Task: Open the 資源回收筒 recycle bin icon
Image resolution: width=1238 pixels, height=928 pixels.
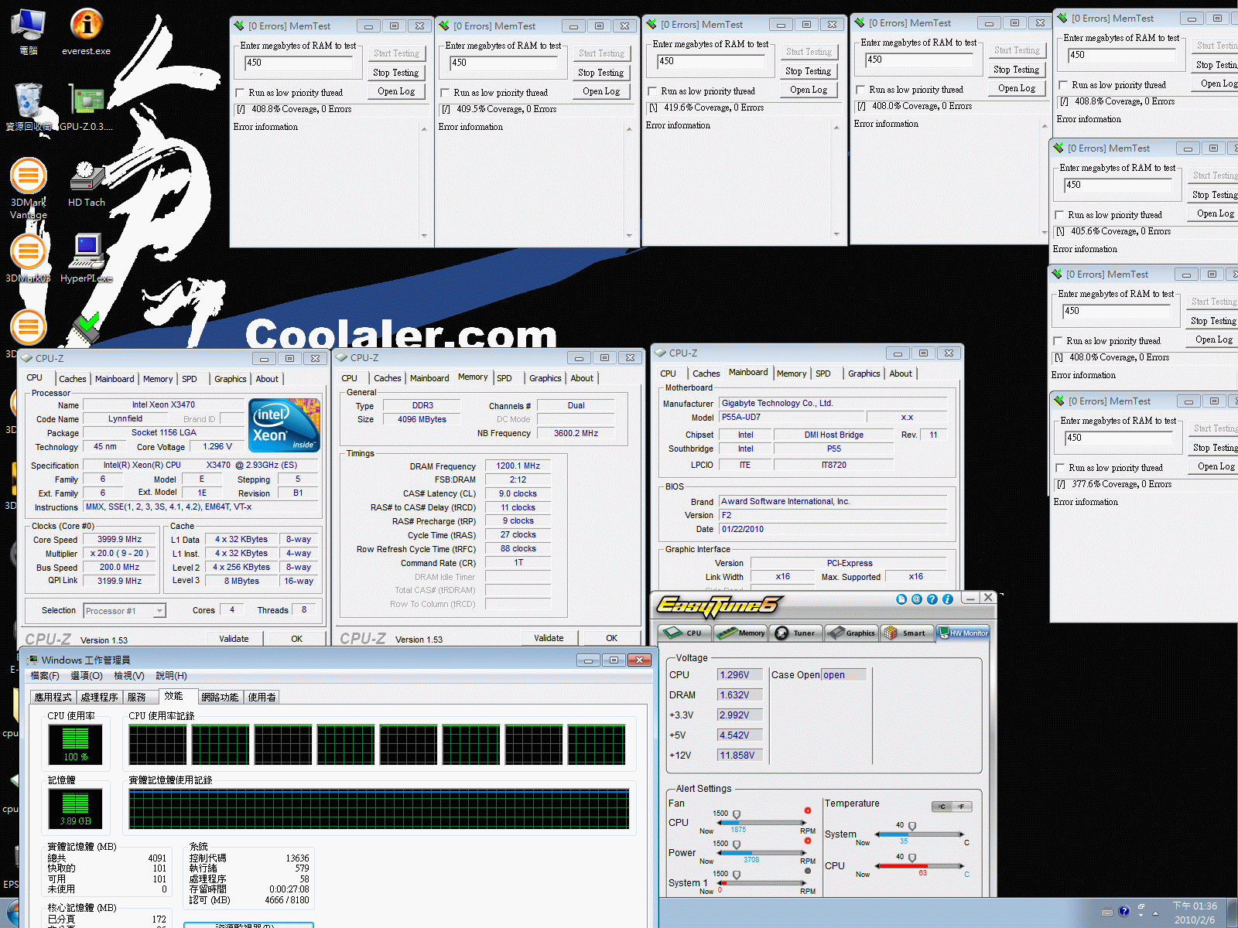Action: tap(29, 107)
